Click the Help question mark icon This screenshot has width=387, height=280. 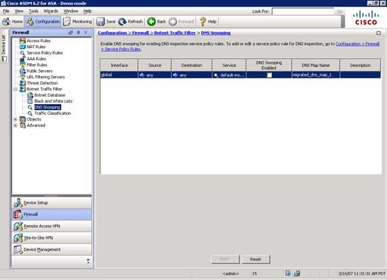point(203,21)
